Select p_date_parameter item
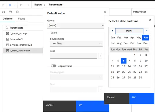This screenshot has height=112, width=155. (23, 51)
